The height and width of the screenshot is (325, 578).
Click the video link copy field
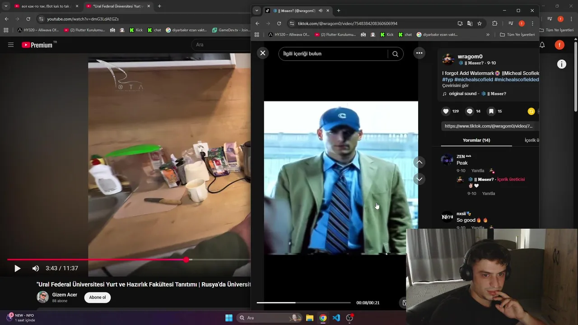pos(490,126)
